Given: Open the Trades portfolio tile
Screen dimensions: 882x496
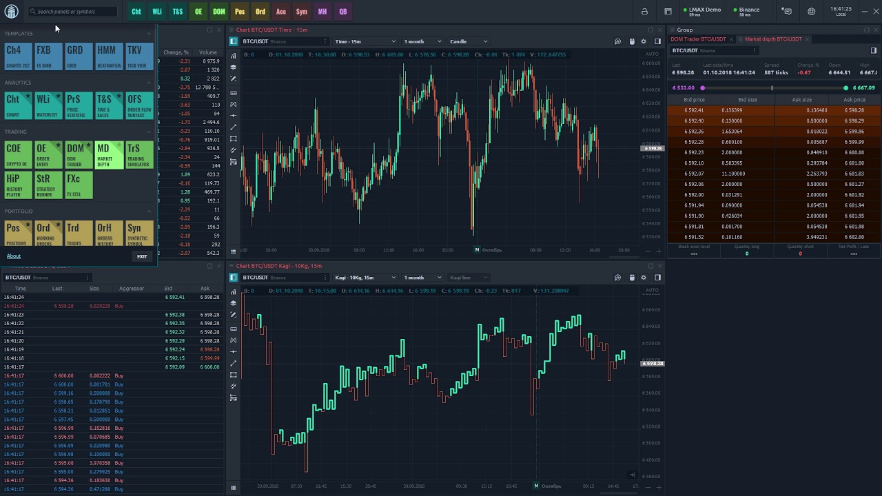Looking at the screenshot, I should [79, 234].
